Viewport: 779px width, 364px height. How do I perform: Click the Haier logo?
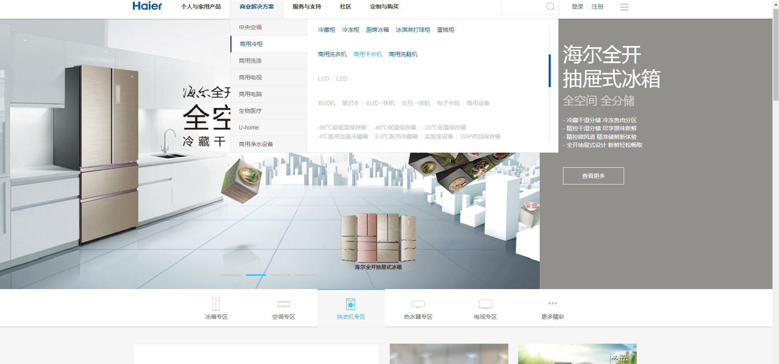click(x=147, y=6)
